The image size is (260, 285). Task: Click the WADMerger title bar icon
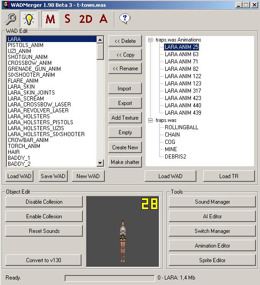pyautogui.click(x=6, y=5)
